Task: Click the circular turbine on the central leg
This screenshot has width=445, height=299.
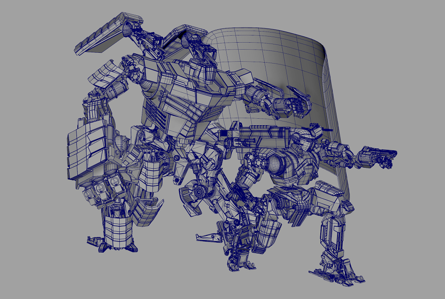Action: tap(199, 191)
